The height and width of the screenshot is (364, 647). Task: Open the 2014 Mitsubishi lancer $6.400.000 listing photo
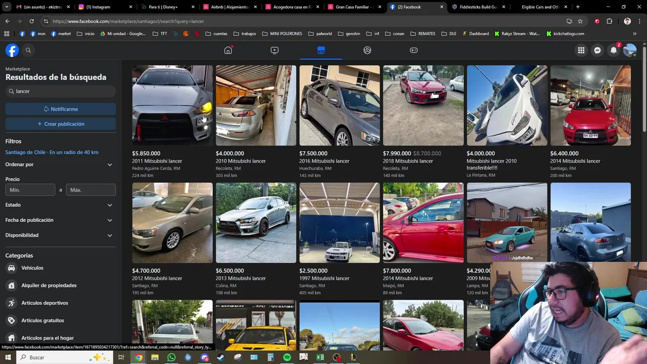[590, 105]
